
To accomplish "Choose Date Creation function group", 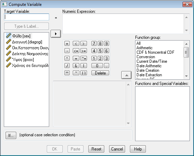I will pyautogui.click(x=148, y=70).
